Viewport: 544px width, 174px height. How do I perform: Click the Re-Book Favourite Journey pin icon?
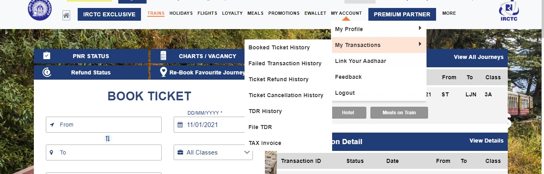(x=163, y=72)
